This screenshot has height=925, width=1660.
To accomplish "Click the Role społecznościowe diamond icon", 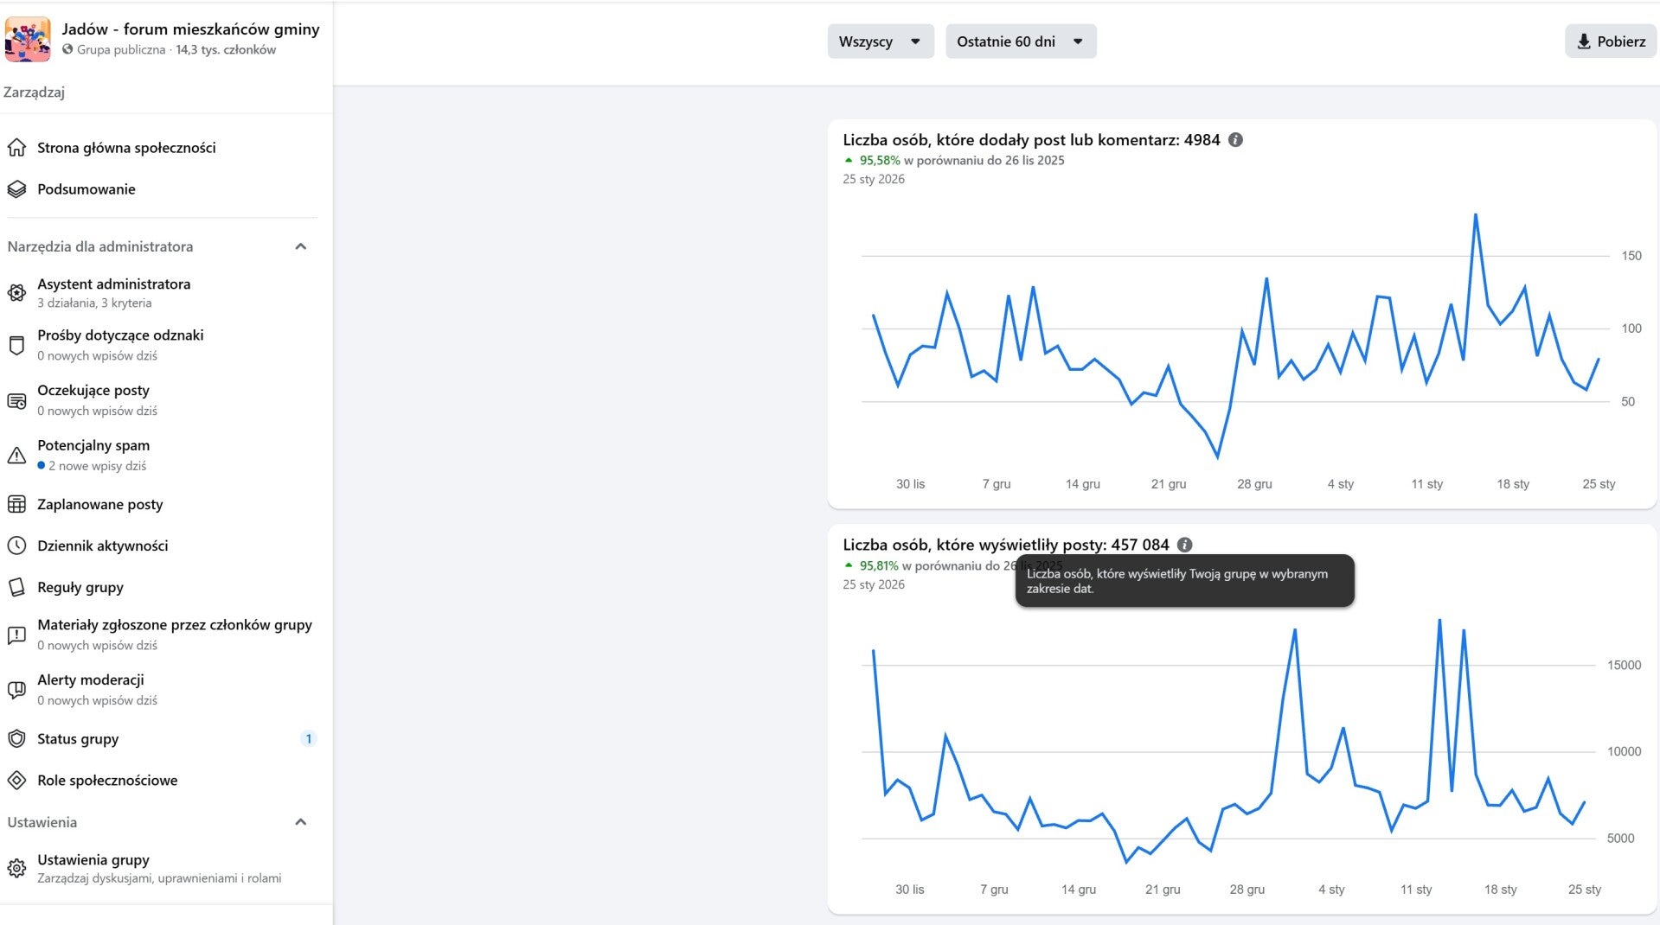I will 16,781.
